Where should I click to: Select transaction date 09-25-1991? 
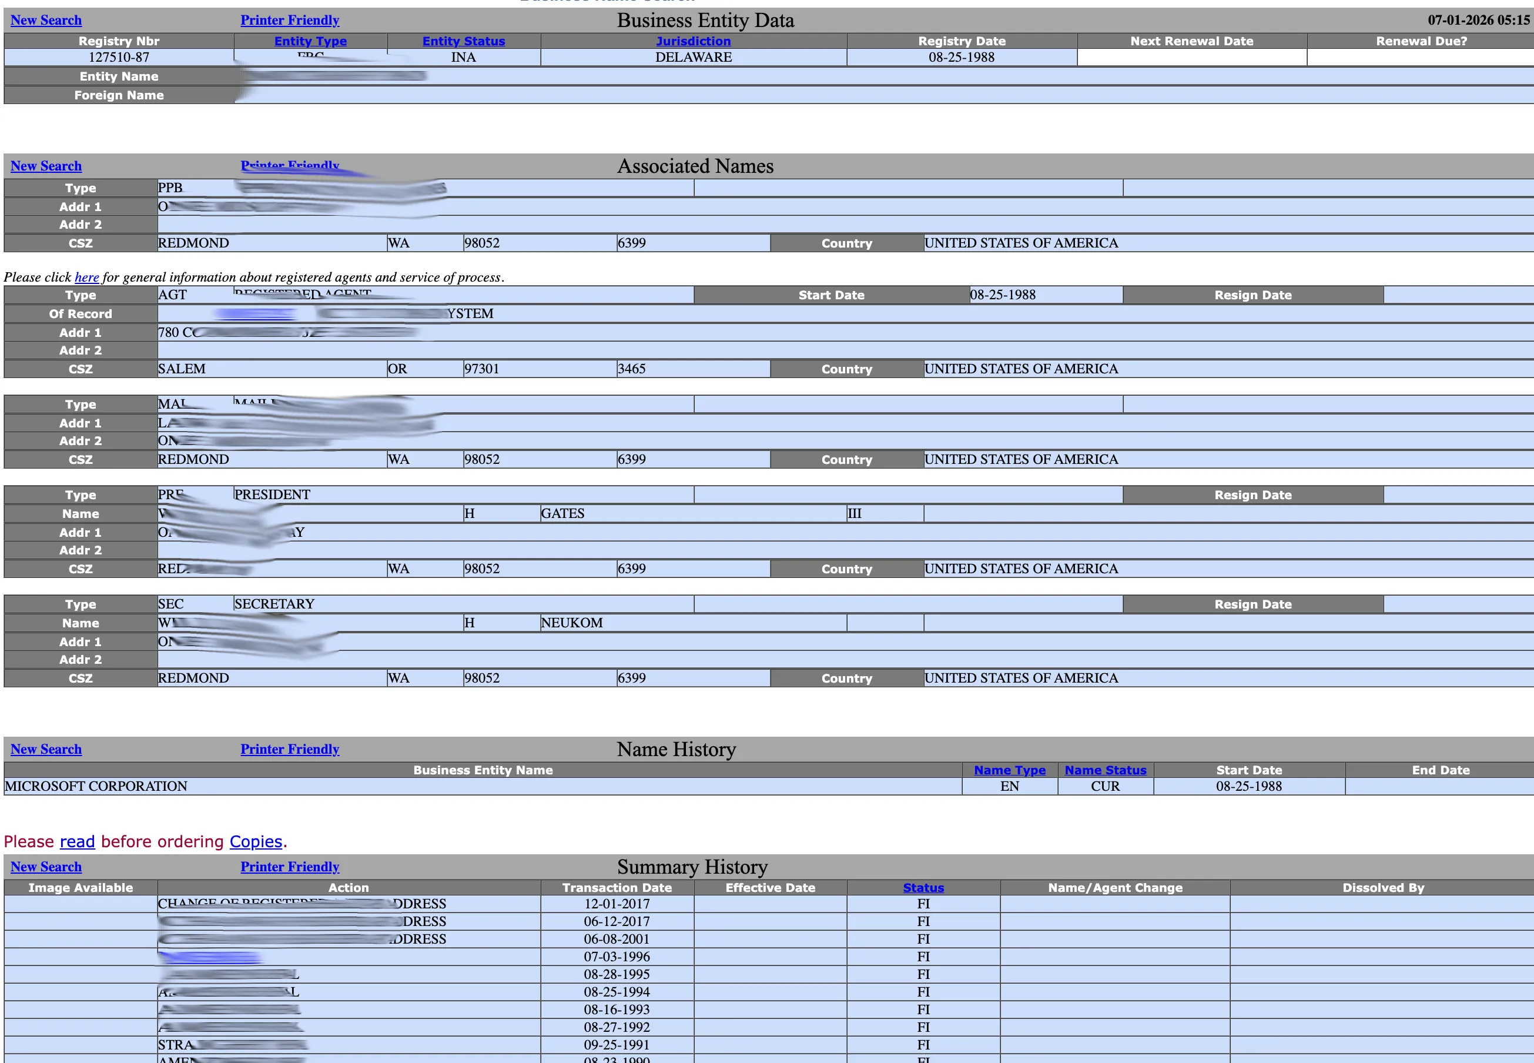pyautogui.click(x=617, y=1045)
